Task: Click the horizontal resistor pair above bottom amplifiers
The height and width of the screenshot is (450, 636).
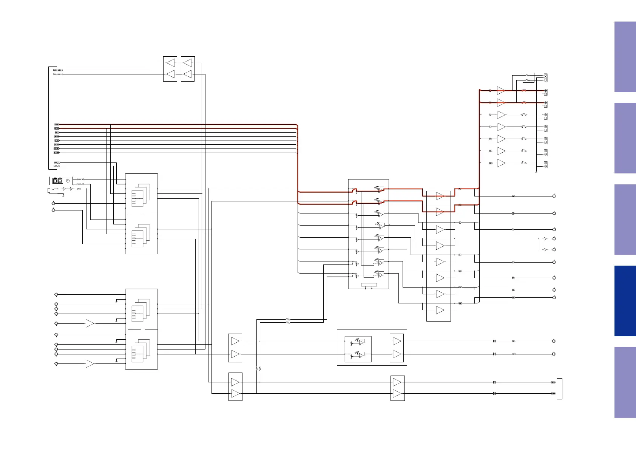Action: (288, 321)
